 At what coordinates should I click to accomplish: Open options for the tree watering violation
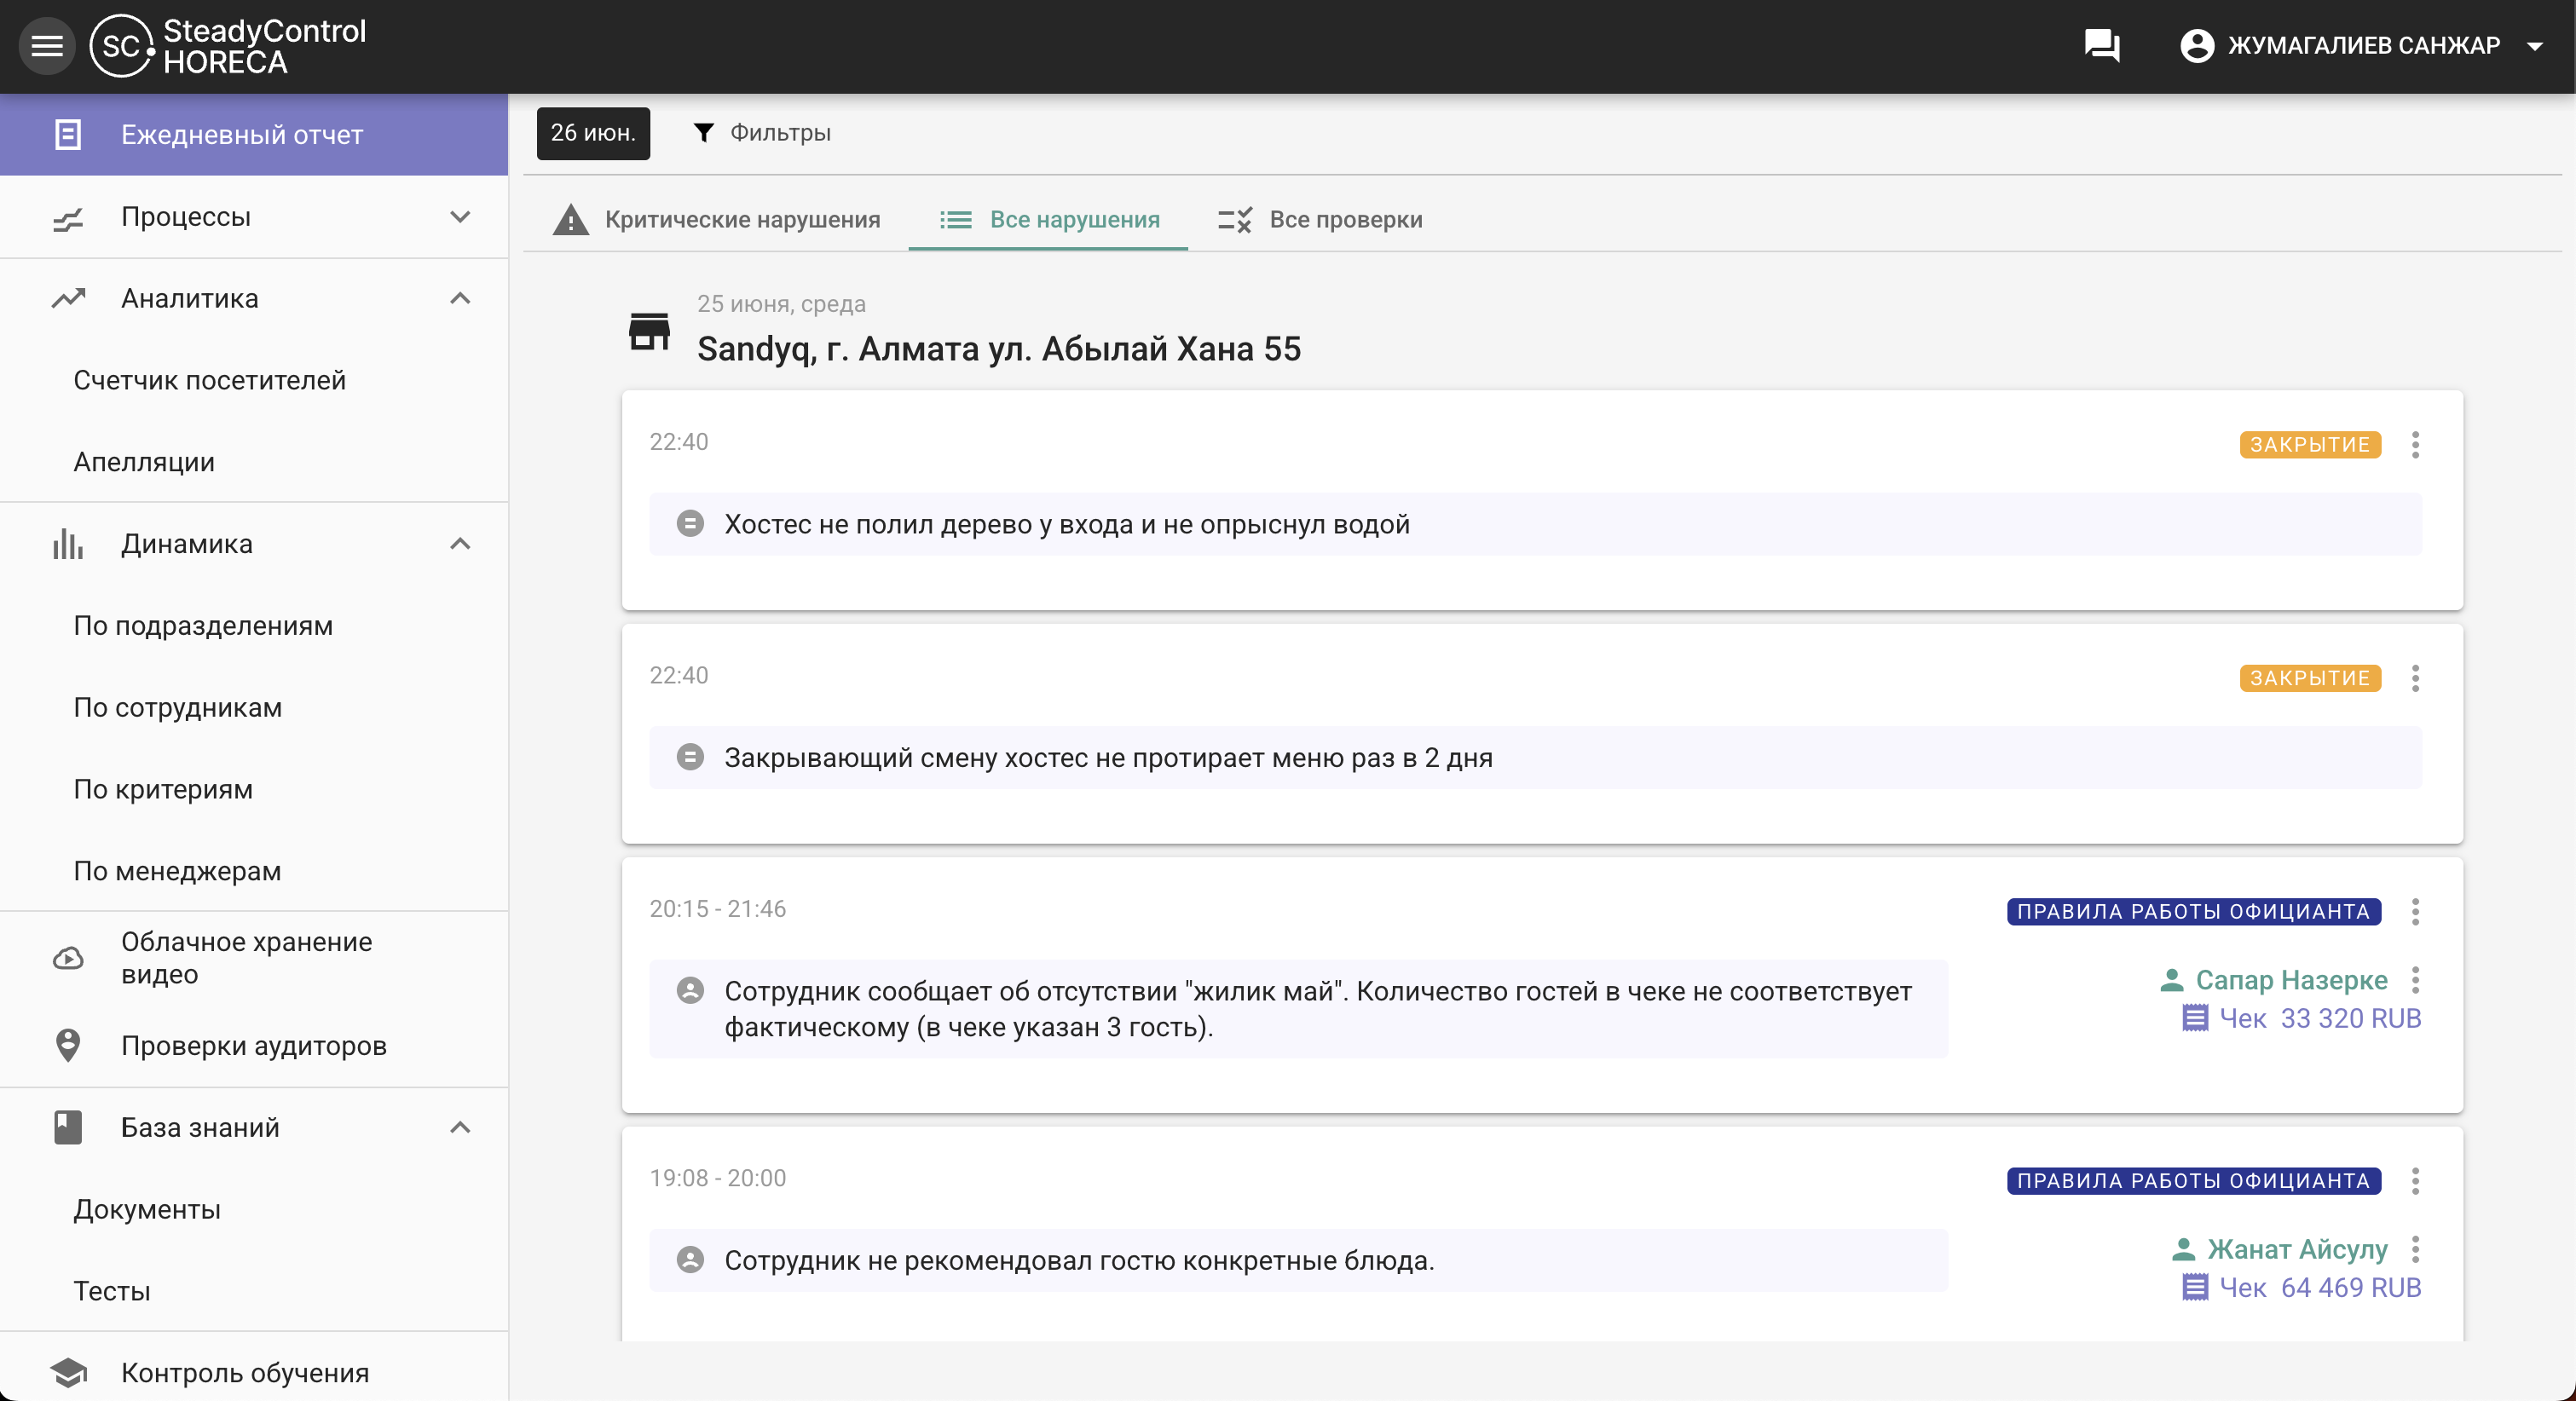tap(2415, 445)
